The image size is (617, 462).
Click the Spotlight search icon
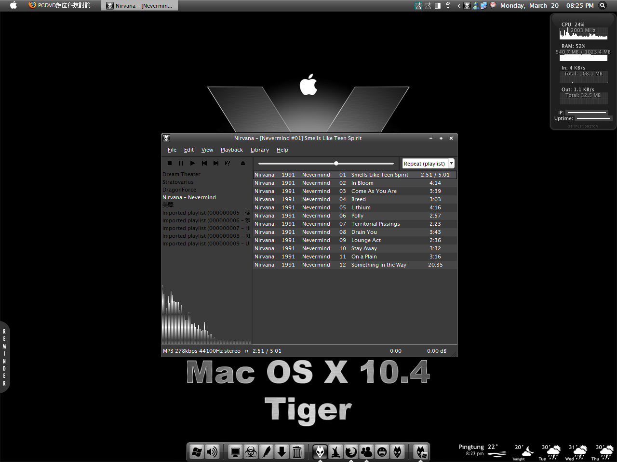(x=603, y=5)
